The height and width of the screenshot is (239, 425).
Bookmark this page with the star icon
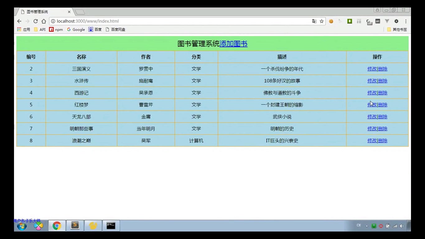click(x=322, y=21)
